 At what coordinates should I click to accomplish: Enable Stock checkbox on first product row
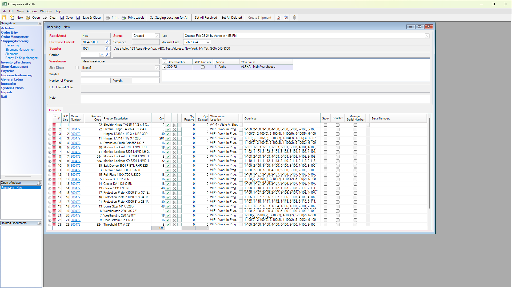click(x=325, y=125)
